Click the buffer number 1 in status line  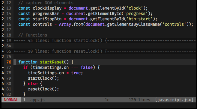click(x=24, y=100)
